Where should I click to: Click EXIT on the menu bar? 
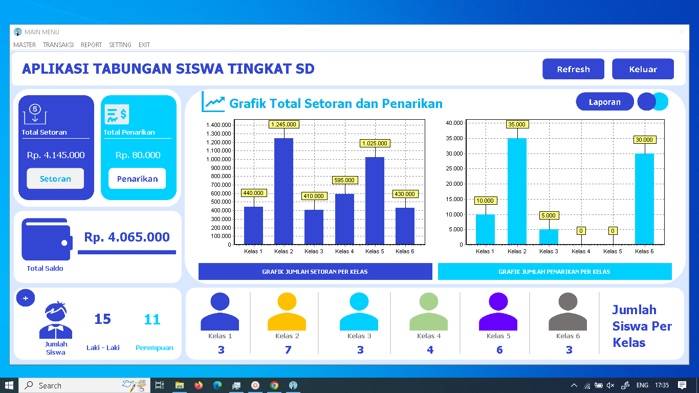pos(144,45)
